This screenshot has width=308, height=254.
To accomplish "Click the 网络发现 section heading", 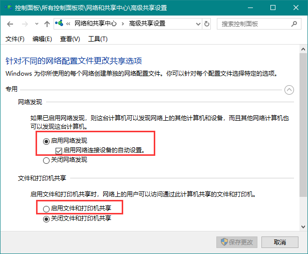I will (x=30, y=102).
